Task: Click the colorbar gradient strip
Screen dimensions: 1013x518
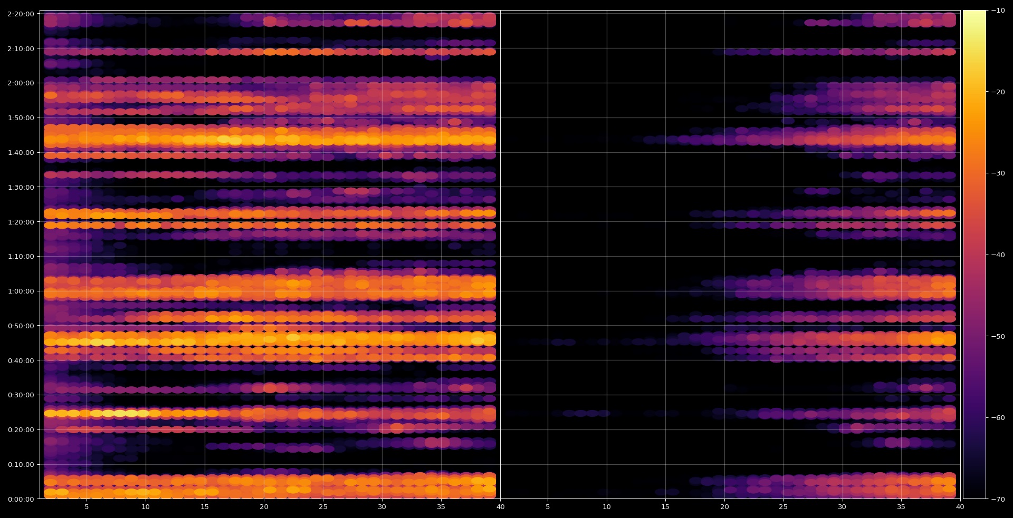Action: tap(974, 255)
